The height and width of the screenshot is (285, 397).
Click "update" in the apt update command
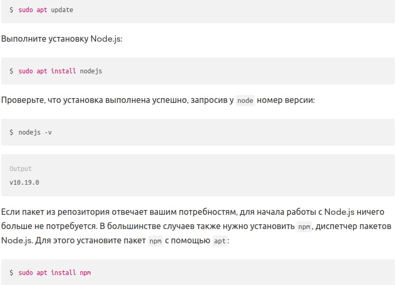coord(62,10)
